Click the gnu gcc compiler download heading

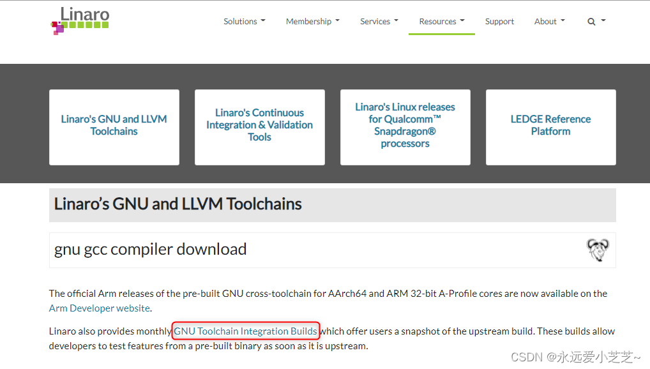(x=150, y=249)
